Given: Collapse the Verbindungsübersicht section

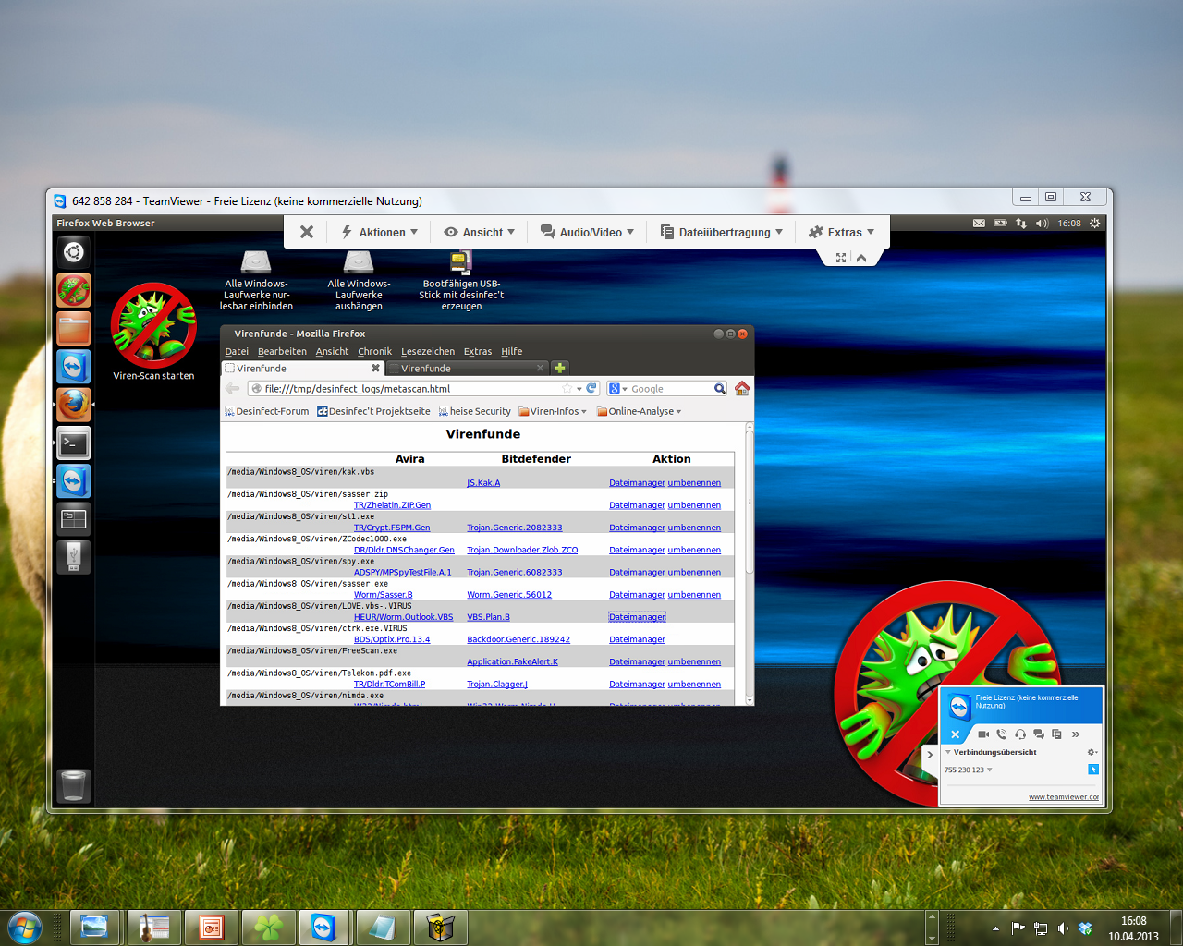Looking at the screenshot, I should pos(948,752).
